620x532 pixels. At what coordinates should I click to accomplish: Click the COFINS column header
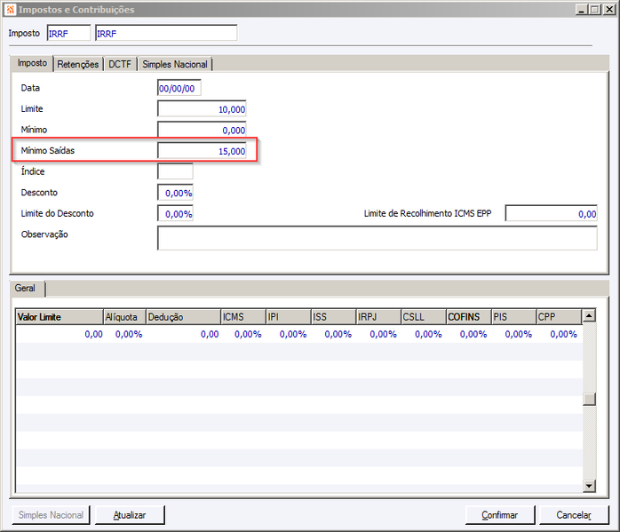click(469, 317)
